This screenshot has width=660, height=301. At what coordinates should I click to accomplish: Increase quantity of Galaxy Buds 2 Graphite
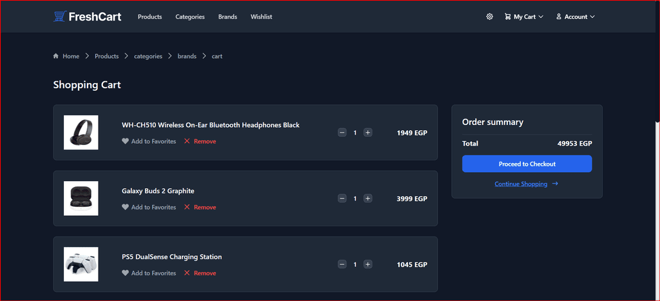pos(368,199)
